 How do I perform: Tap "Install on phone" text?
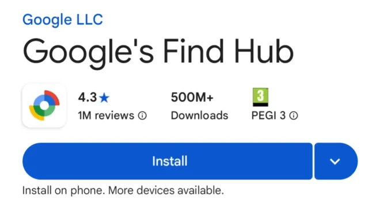[63, 190]
